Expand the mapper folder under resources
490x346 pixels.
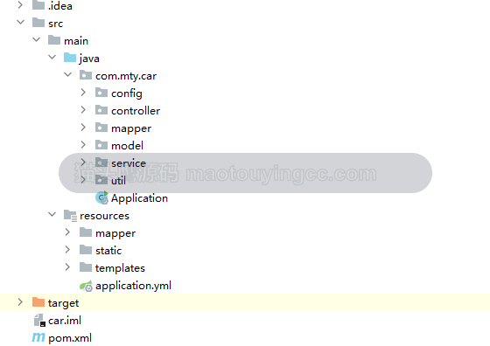click(x=67, y=232)
